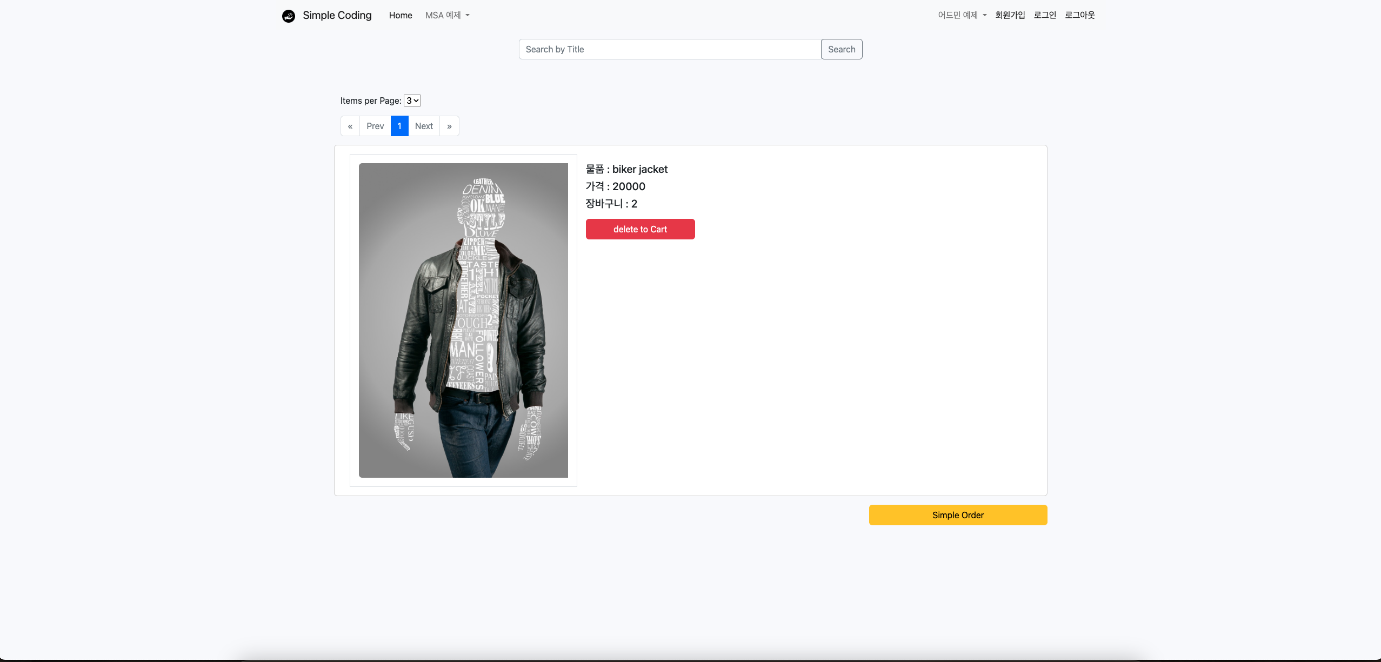This screenshot has width=1381, height=662.
Task: Go to the Next page
Action: [x=424, y=126]
